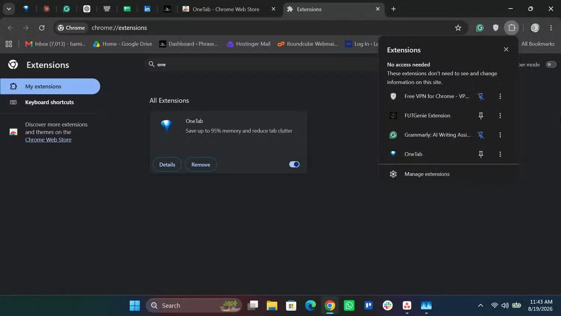Unpin Free VPN for Chrome from toolbar

[x=481, y=96]
